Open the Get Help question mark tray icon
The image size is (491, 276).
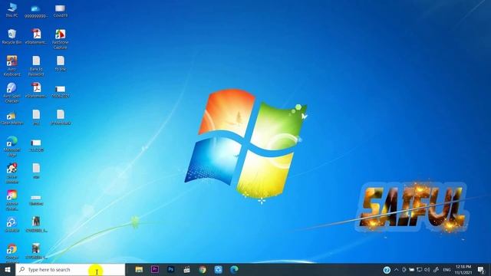pos(387,270)
